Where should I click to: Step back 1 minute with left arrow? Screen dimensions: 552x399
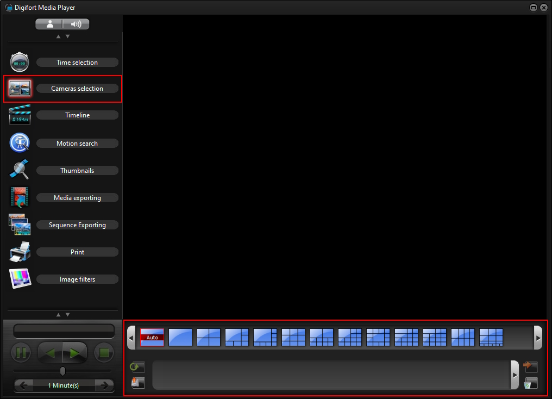click(23, 385)
